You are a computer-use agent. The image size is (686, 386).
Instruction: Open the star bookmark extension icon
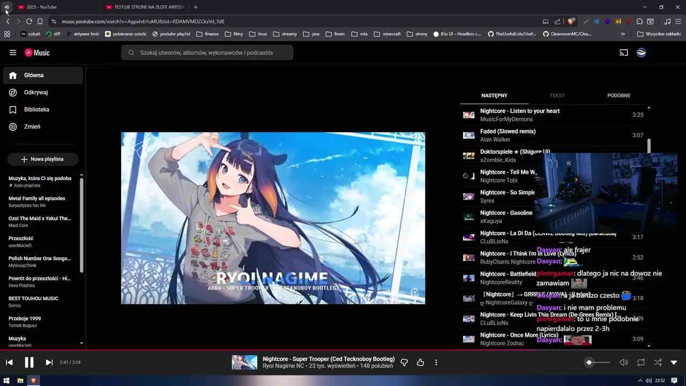point(618,21)
